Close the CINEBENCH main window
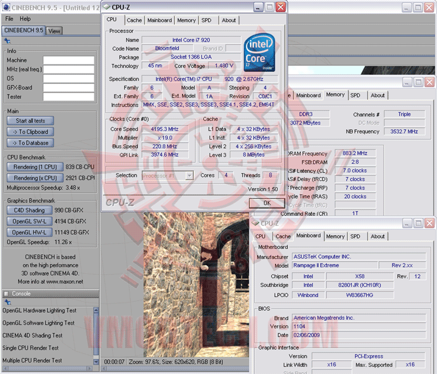 pos(429,8)
